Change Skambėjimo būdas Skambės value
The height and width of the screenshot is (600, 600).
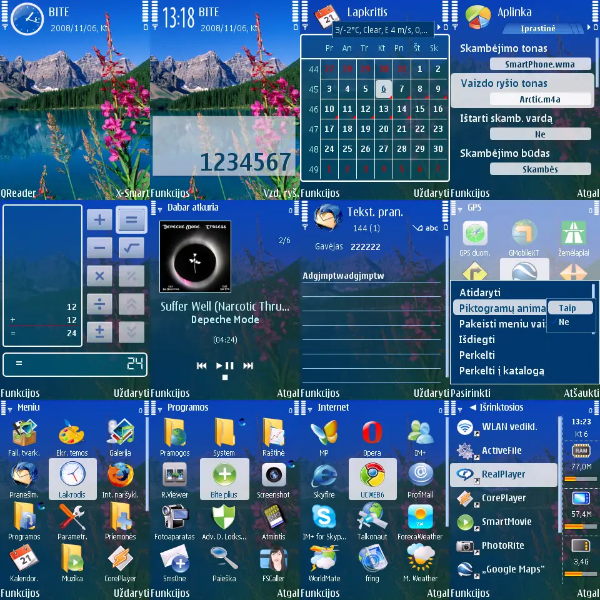(540, 169)
